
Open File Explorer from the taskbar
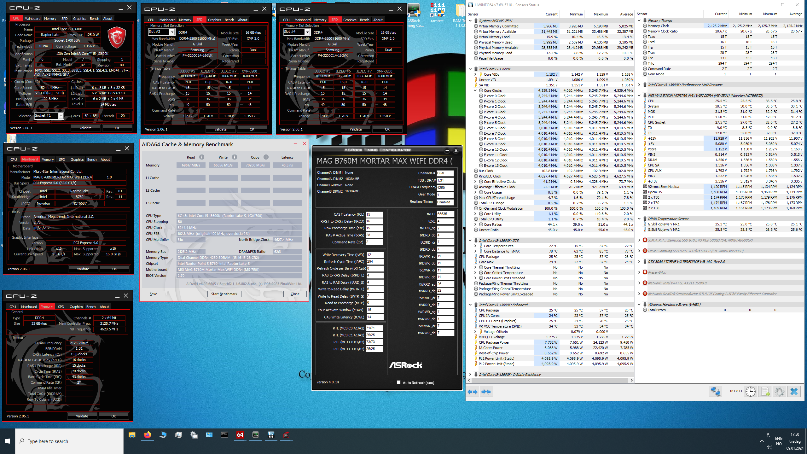132,435
